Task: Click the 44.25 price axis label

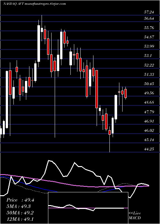Action: 149,149
